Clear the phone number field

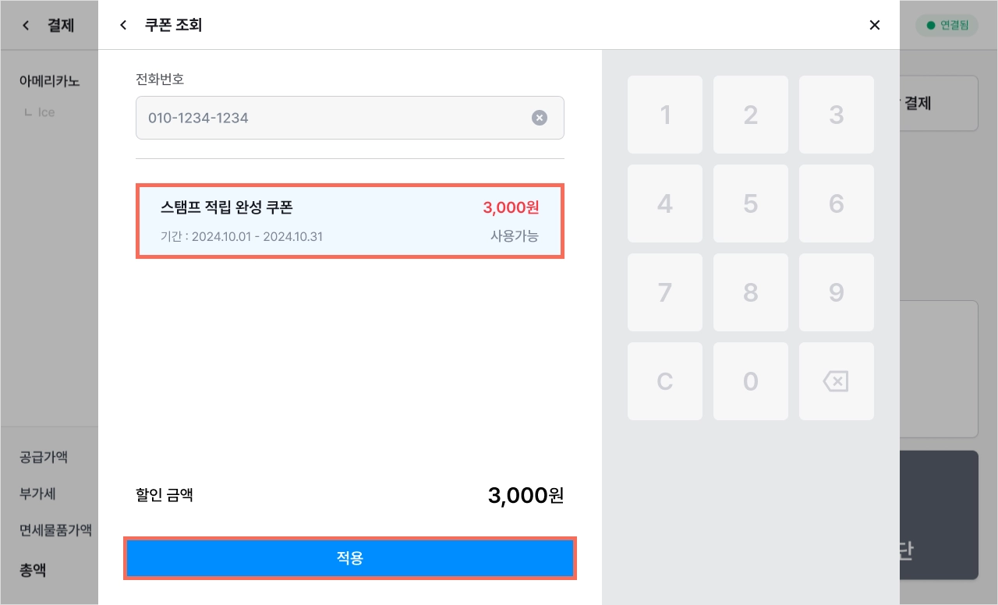pos(540,118)
